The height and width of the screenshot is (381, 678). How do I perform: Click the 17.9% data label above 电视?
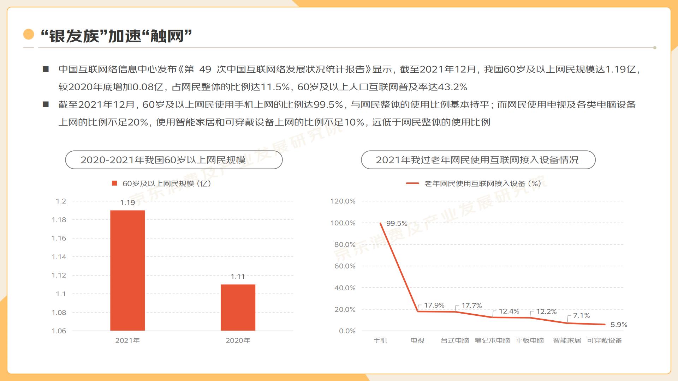click(x=434, y=305)
